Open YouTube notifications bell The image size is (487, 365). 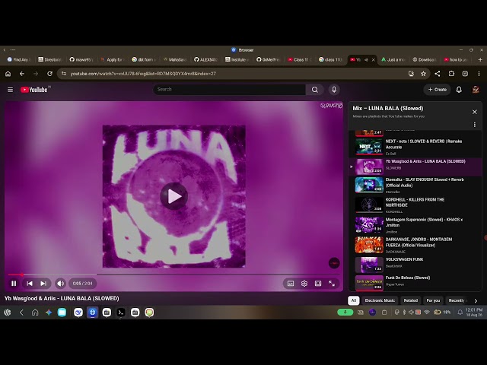[459, 90]
